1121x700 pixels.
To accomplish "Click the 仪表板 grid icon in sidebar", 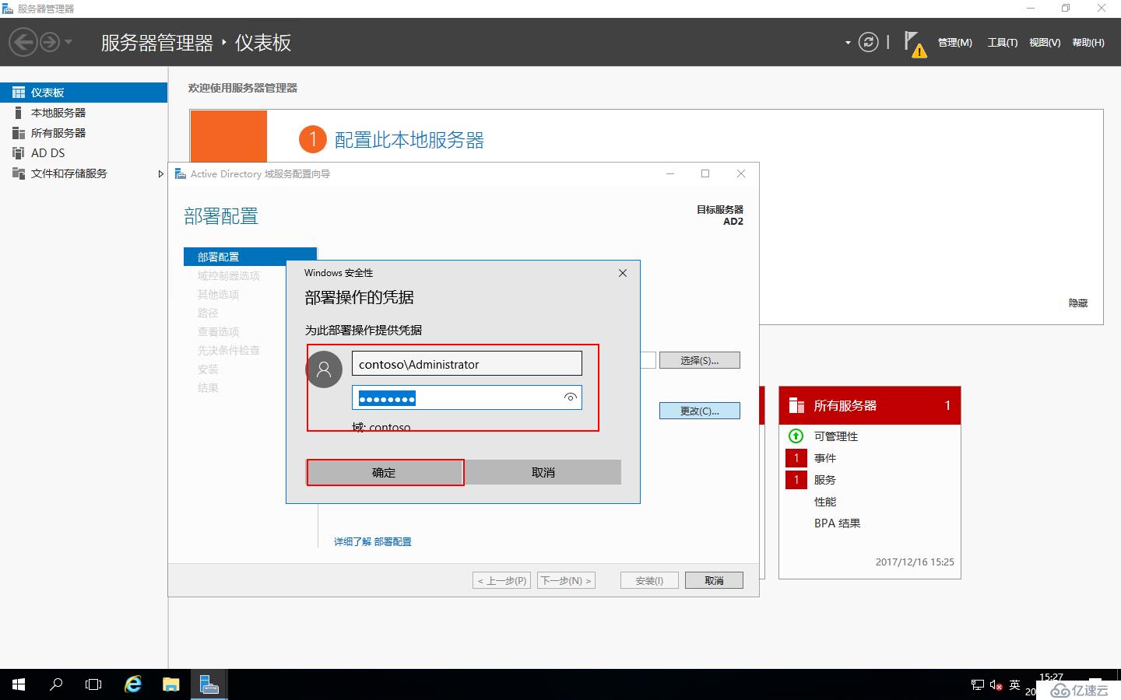I will (x=19, y=93).
